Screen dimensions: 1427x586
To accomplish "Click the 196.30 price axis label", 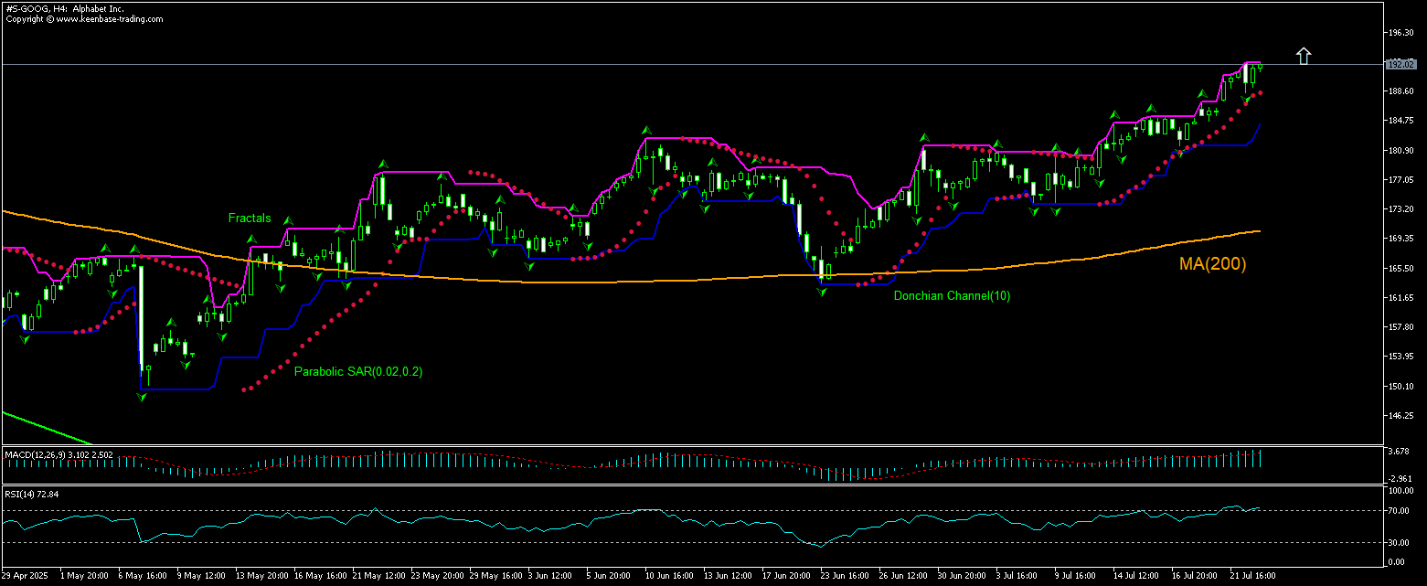I will click(1400, 33).
